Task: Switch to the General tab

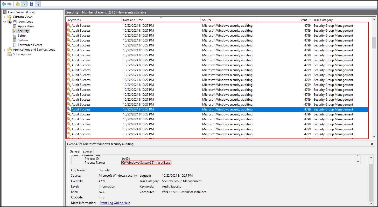Action: point(75,151)
